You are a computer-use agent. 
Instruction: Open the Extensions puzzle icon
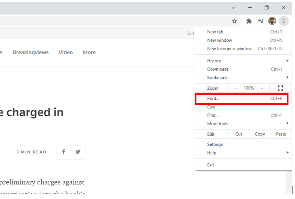[x=249, y=21]
